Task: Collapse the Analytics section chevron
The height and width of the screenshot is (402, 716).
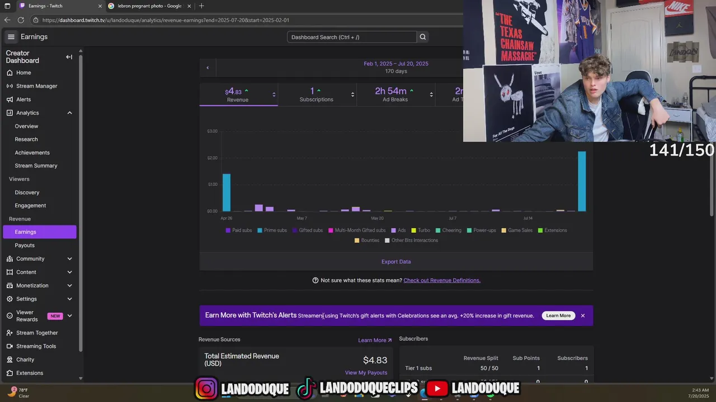Action: pos(69,113)
